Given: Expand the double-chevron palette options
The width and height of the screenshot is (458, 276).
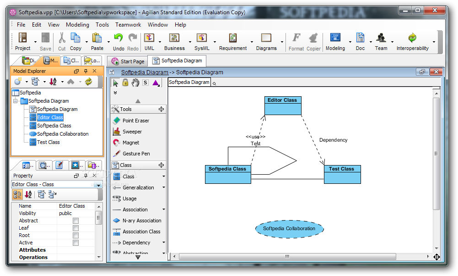Looking at the screenshot, I should tap(115, 93).
